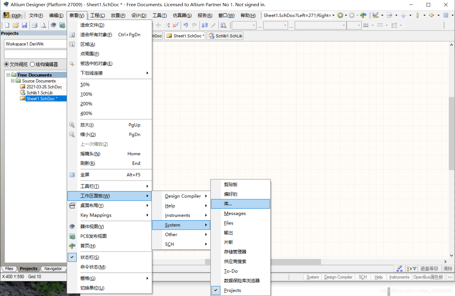Navigate back using the green arrow icon

pyautogui.click(x=340, y=15)
